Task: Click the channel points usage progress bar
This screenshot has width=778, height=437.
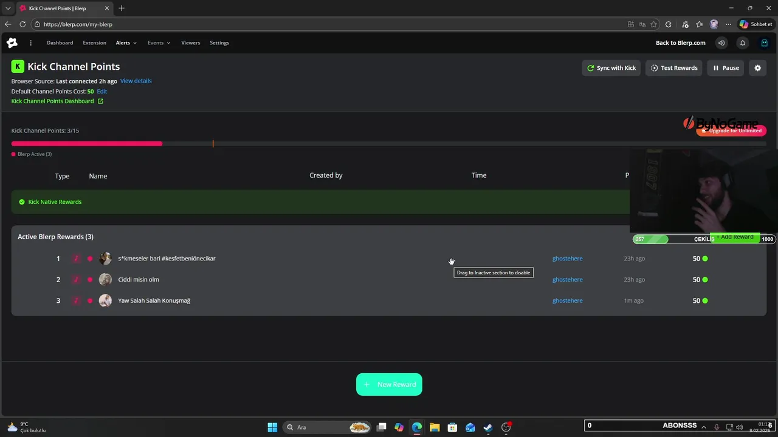Action: point(389,144)
